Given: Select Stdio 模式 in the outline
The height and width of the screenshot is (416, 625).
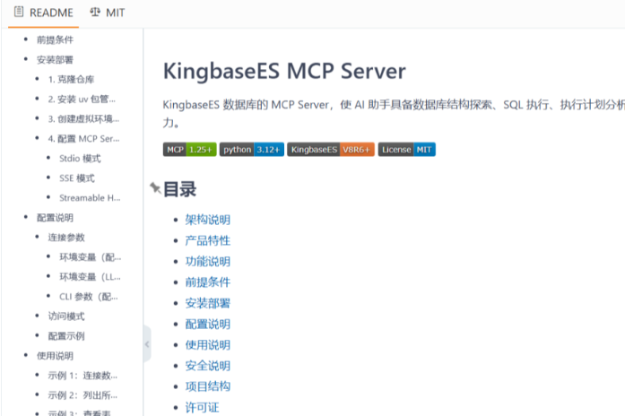Looking at the screenshot, I should [x=80, y=159].
